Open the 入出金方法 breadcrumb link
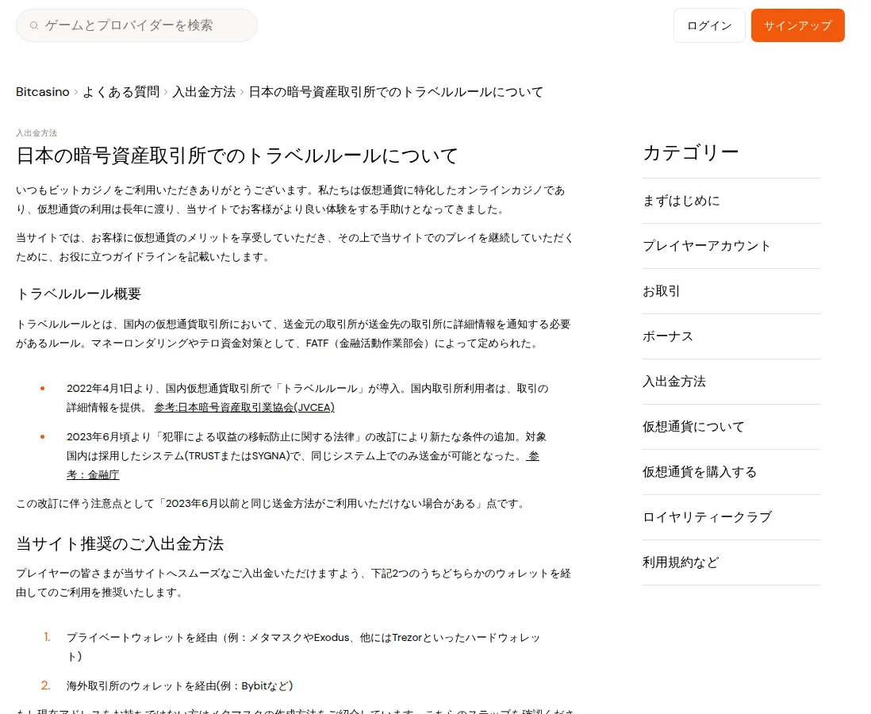The image size is (871, 714). pyautogui.click(x=204, y=92)
